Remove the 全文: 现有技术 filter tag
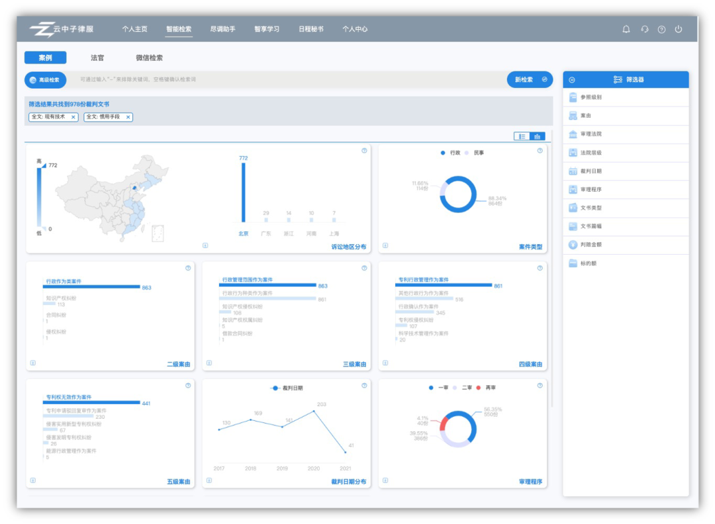Viewport: 715px width, 524px height. 73,117
